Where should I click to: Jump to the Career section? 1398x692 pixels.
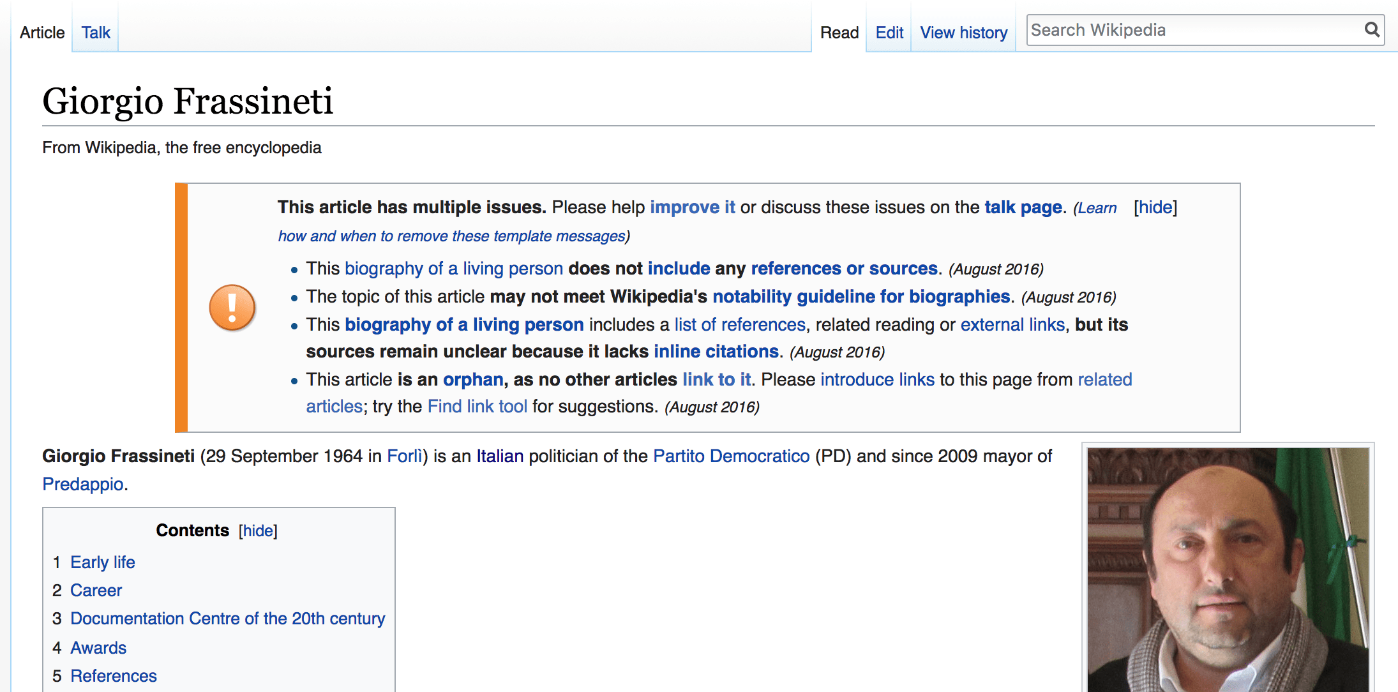[96, 590]
